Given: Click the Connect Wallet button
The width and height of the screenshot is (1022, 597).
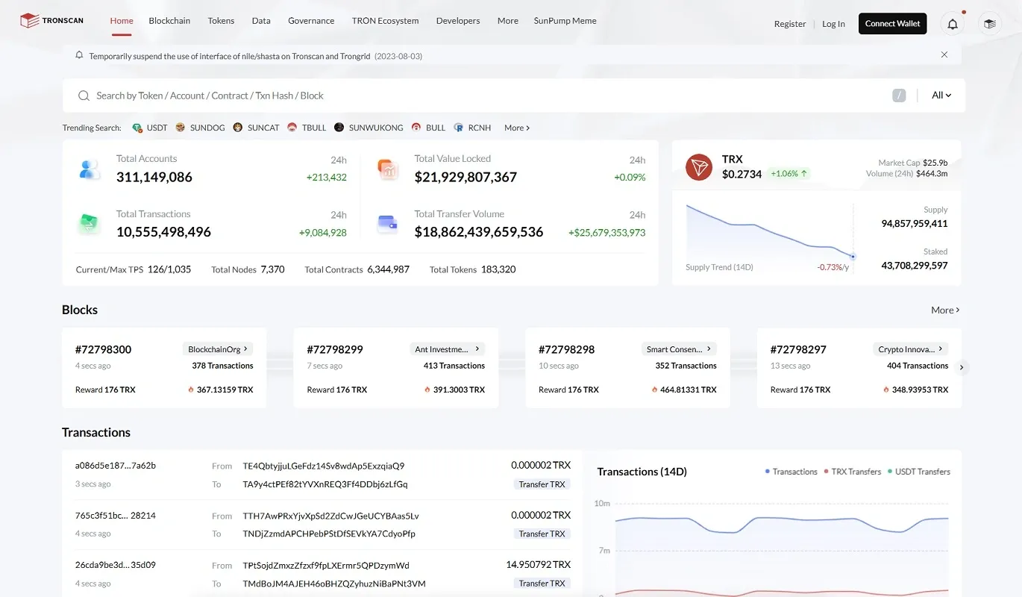Looking at the screenshot, I should click(892, 24).
